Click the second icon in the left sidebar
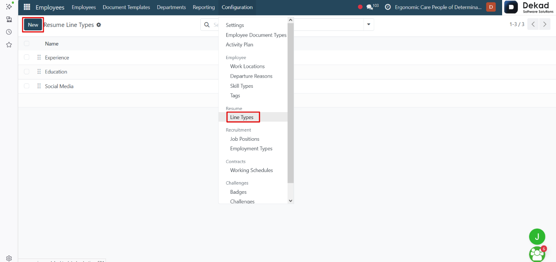 pyautogui.click(x=9, y=20)
